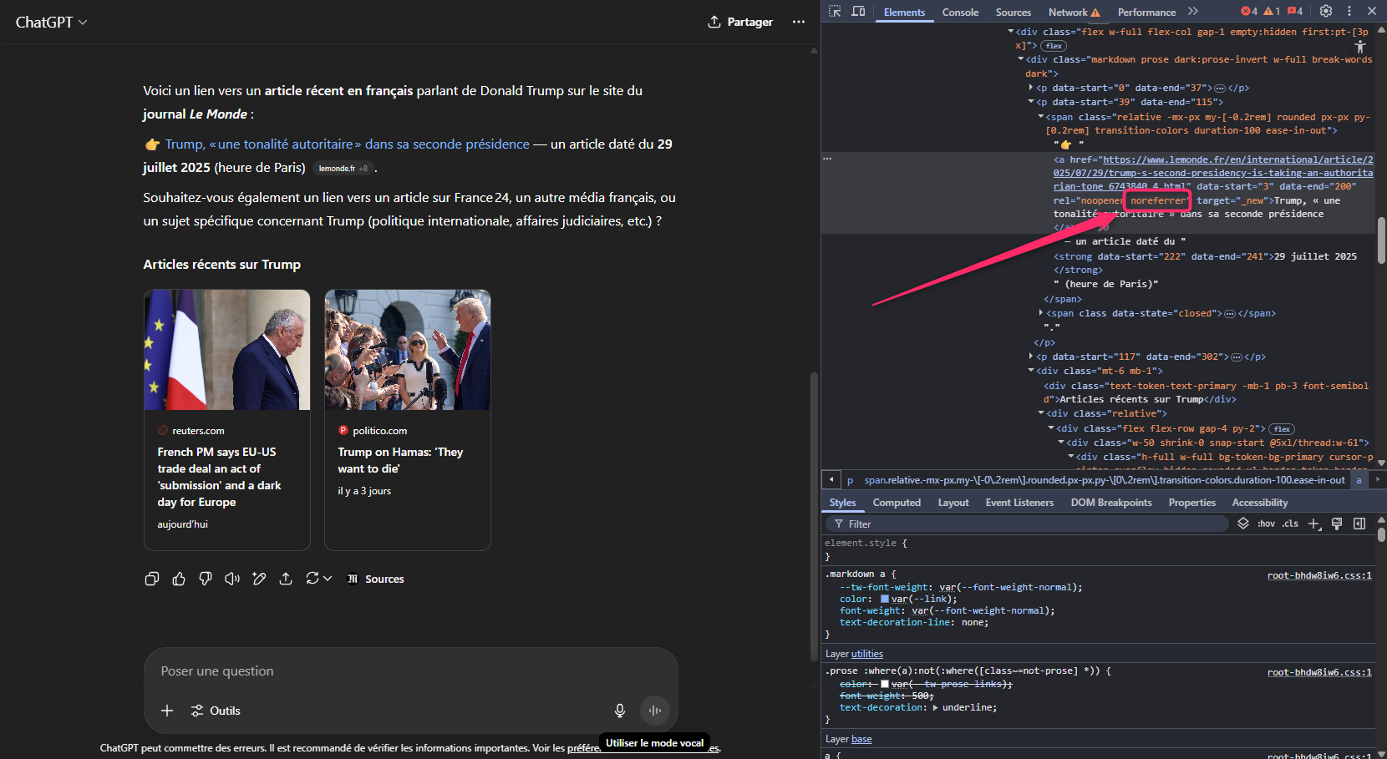Toggle the device toolbar in DevTools

(x=858, y=12)
